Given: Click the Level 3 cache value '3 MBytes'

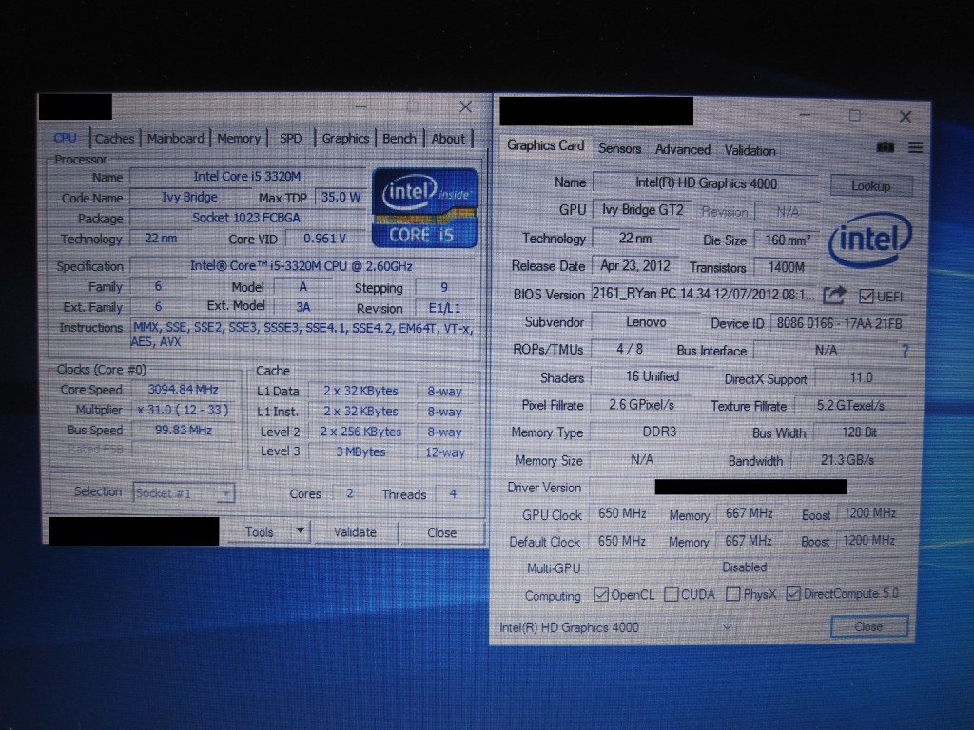Looking at the screenshot, I should [x=360, y=451].
